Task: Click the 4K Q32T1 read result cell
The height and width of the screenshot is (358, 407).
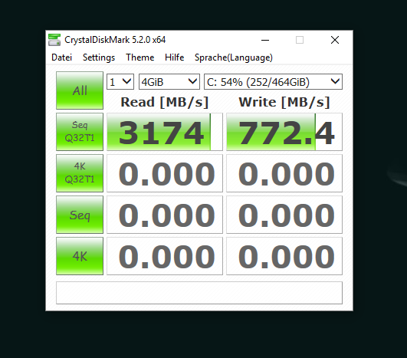Action: click(x=165, y=173)
